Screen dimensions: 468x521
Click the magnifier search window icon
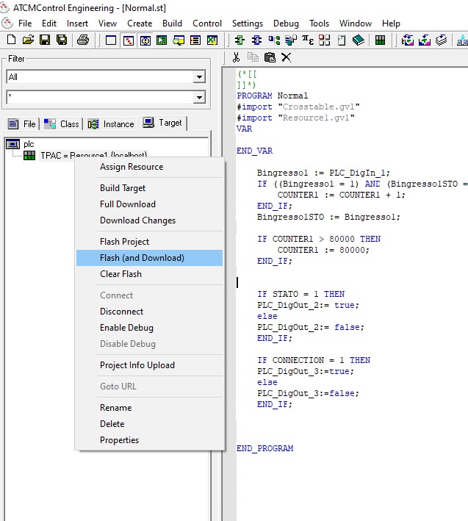pyautogui.click(x=179, y=40)
